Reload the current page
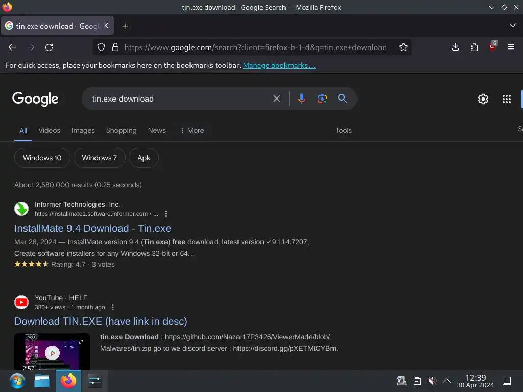523x392 pixels. (49, 47)
